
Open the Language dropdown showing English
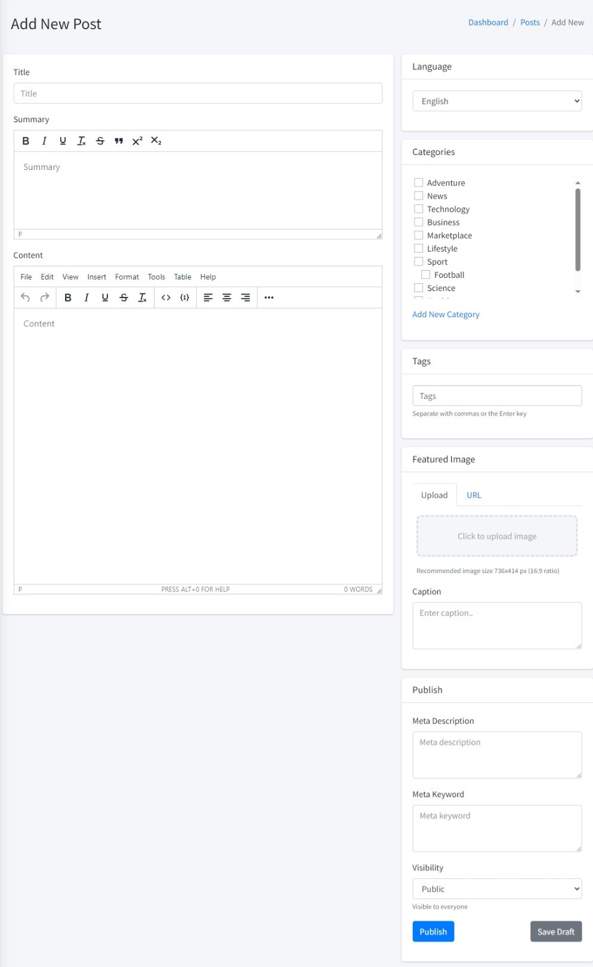[497, 101]
